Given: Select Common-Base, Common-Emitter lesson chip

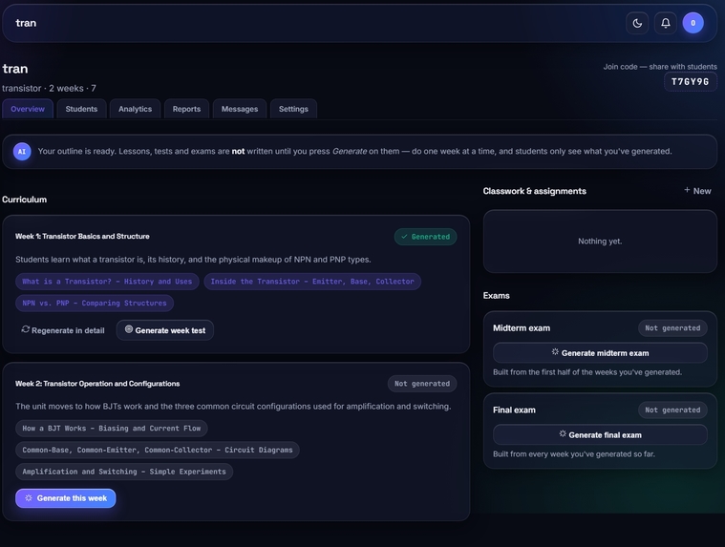Looking at the screenshot, I should (158, 450).
